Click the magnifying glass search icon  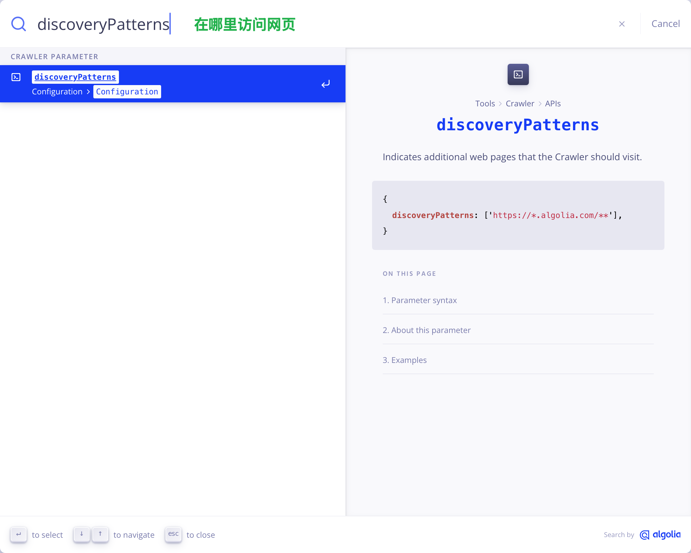click(19, 24)
